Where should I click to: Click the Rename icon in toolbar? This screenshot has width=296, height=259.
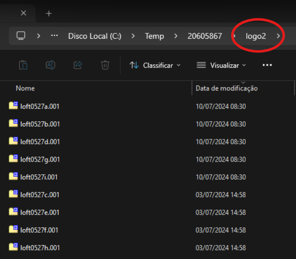pyautogui.click(x=51, y=65)
